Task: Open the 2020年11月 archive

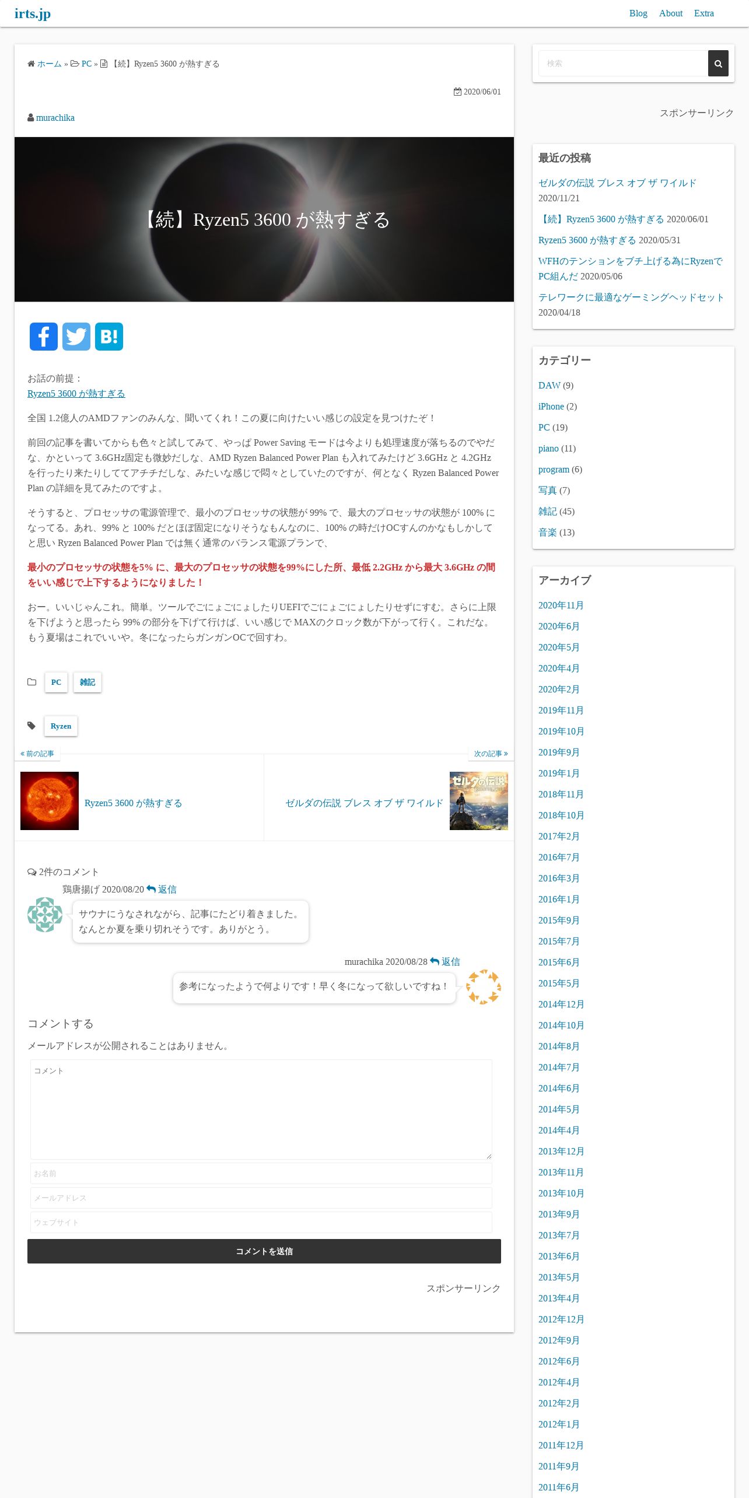Action: pos(561,605)
